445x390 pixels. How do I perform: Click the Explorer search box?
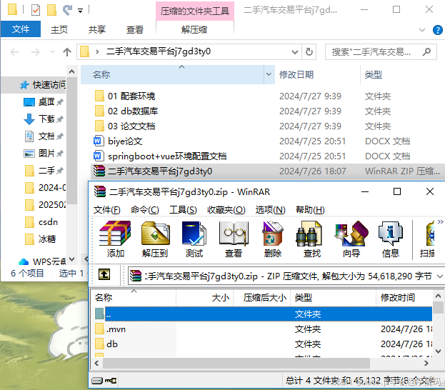[380, 52]
